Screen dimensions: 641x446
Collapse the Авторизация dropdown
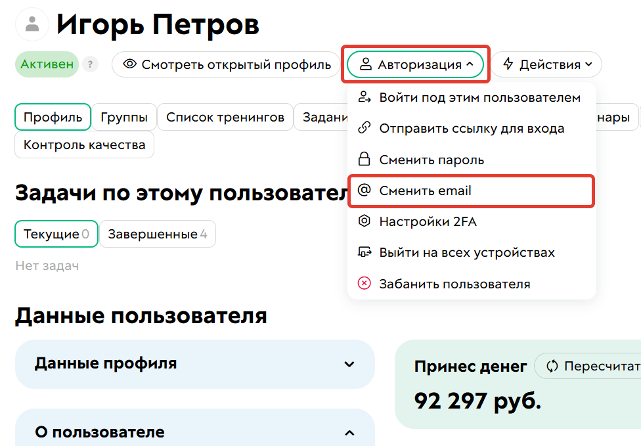tap(415, 64)
